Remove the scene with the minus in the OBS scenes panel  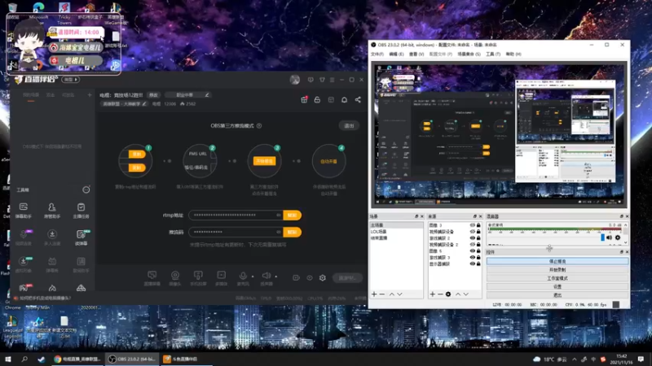pos(382,294)
